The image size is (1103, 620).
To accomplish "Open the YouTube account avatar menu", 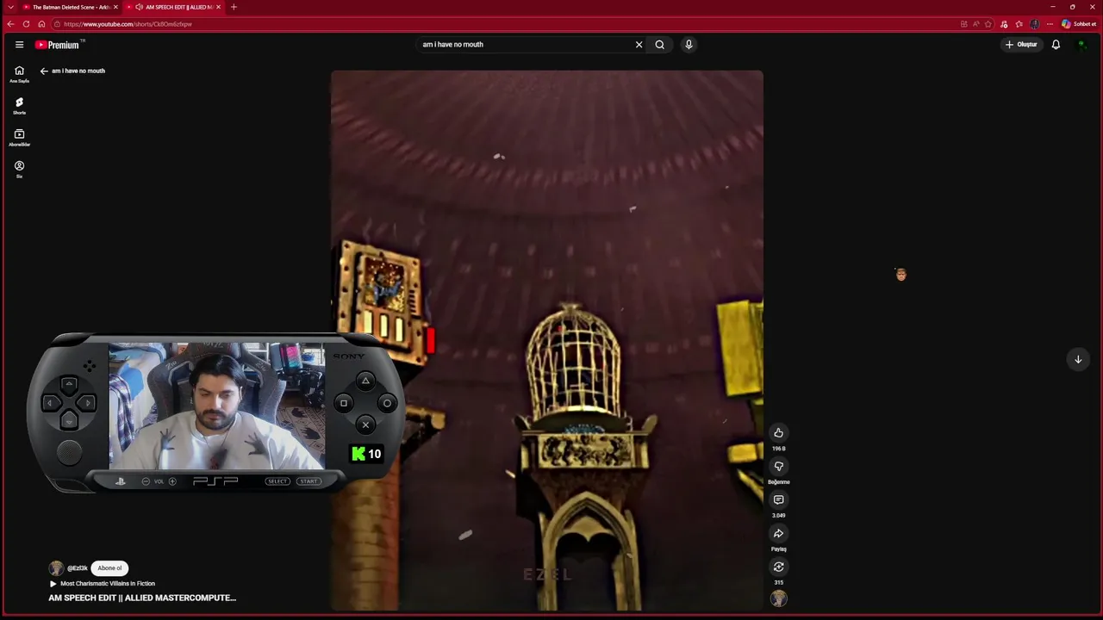I will 1082,45.
